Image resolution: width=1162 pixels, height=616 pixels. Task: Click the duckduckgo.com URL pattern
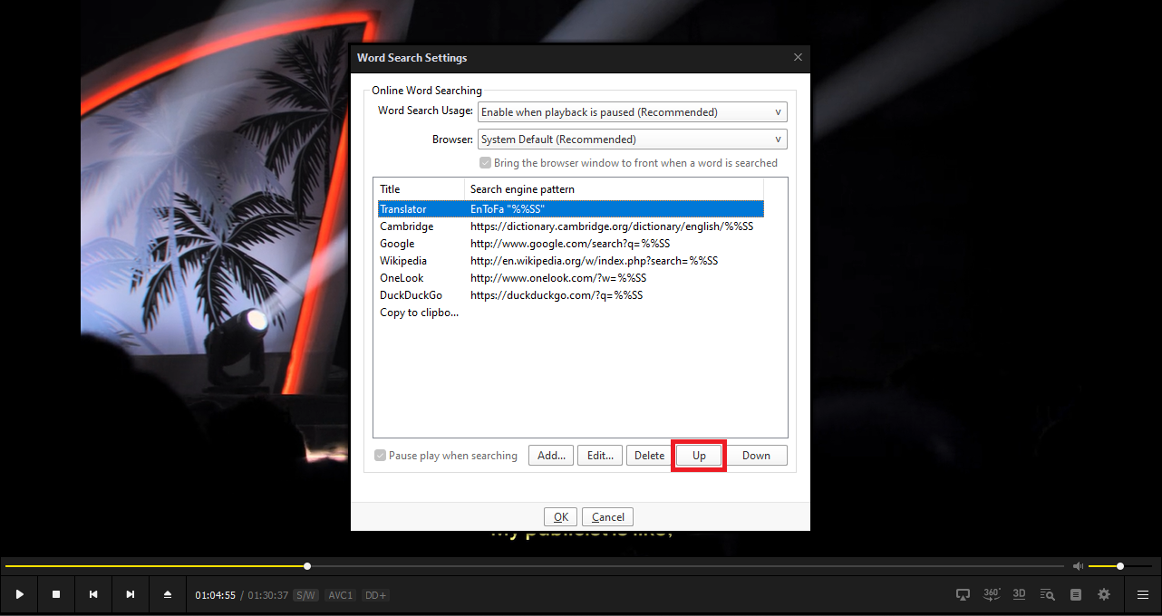(x=557, y=295)
